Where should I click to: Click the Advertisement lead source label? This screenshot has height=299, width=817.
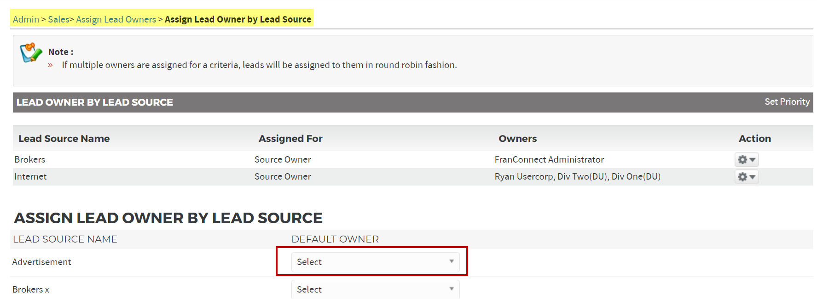click(42, 262)
